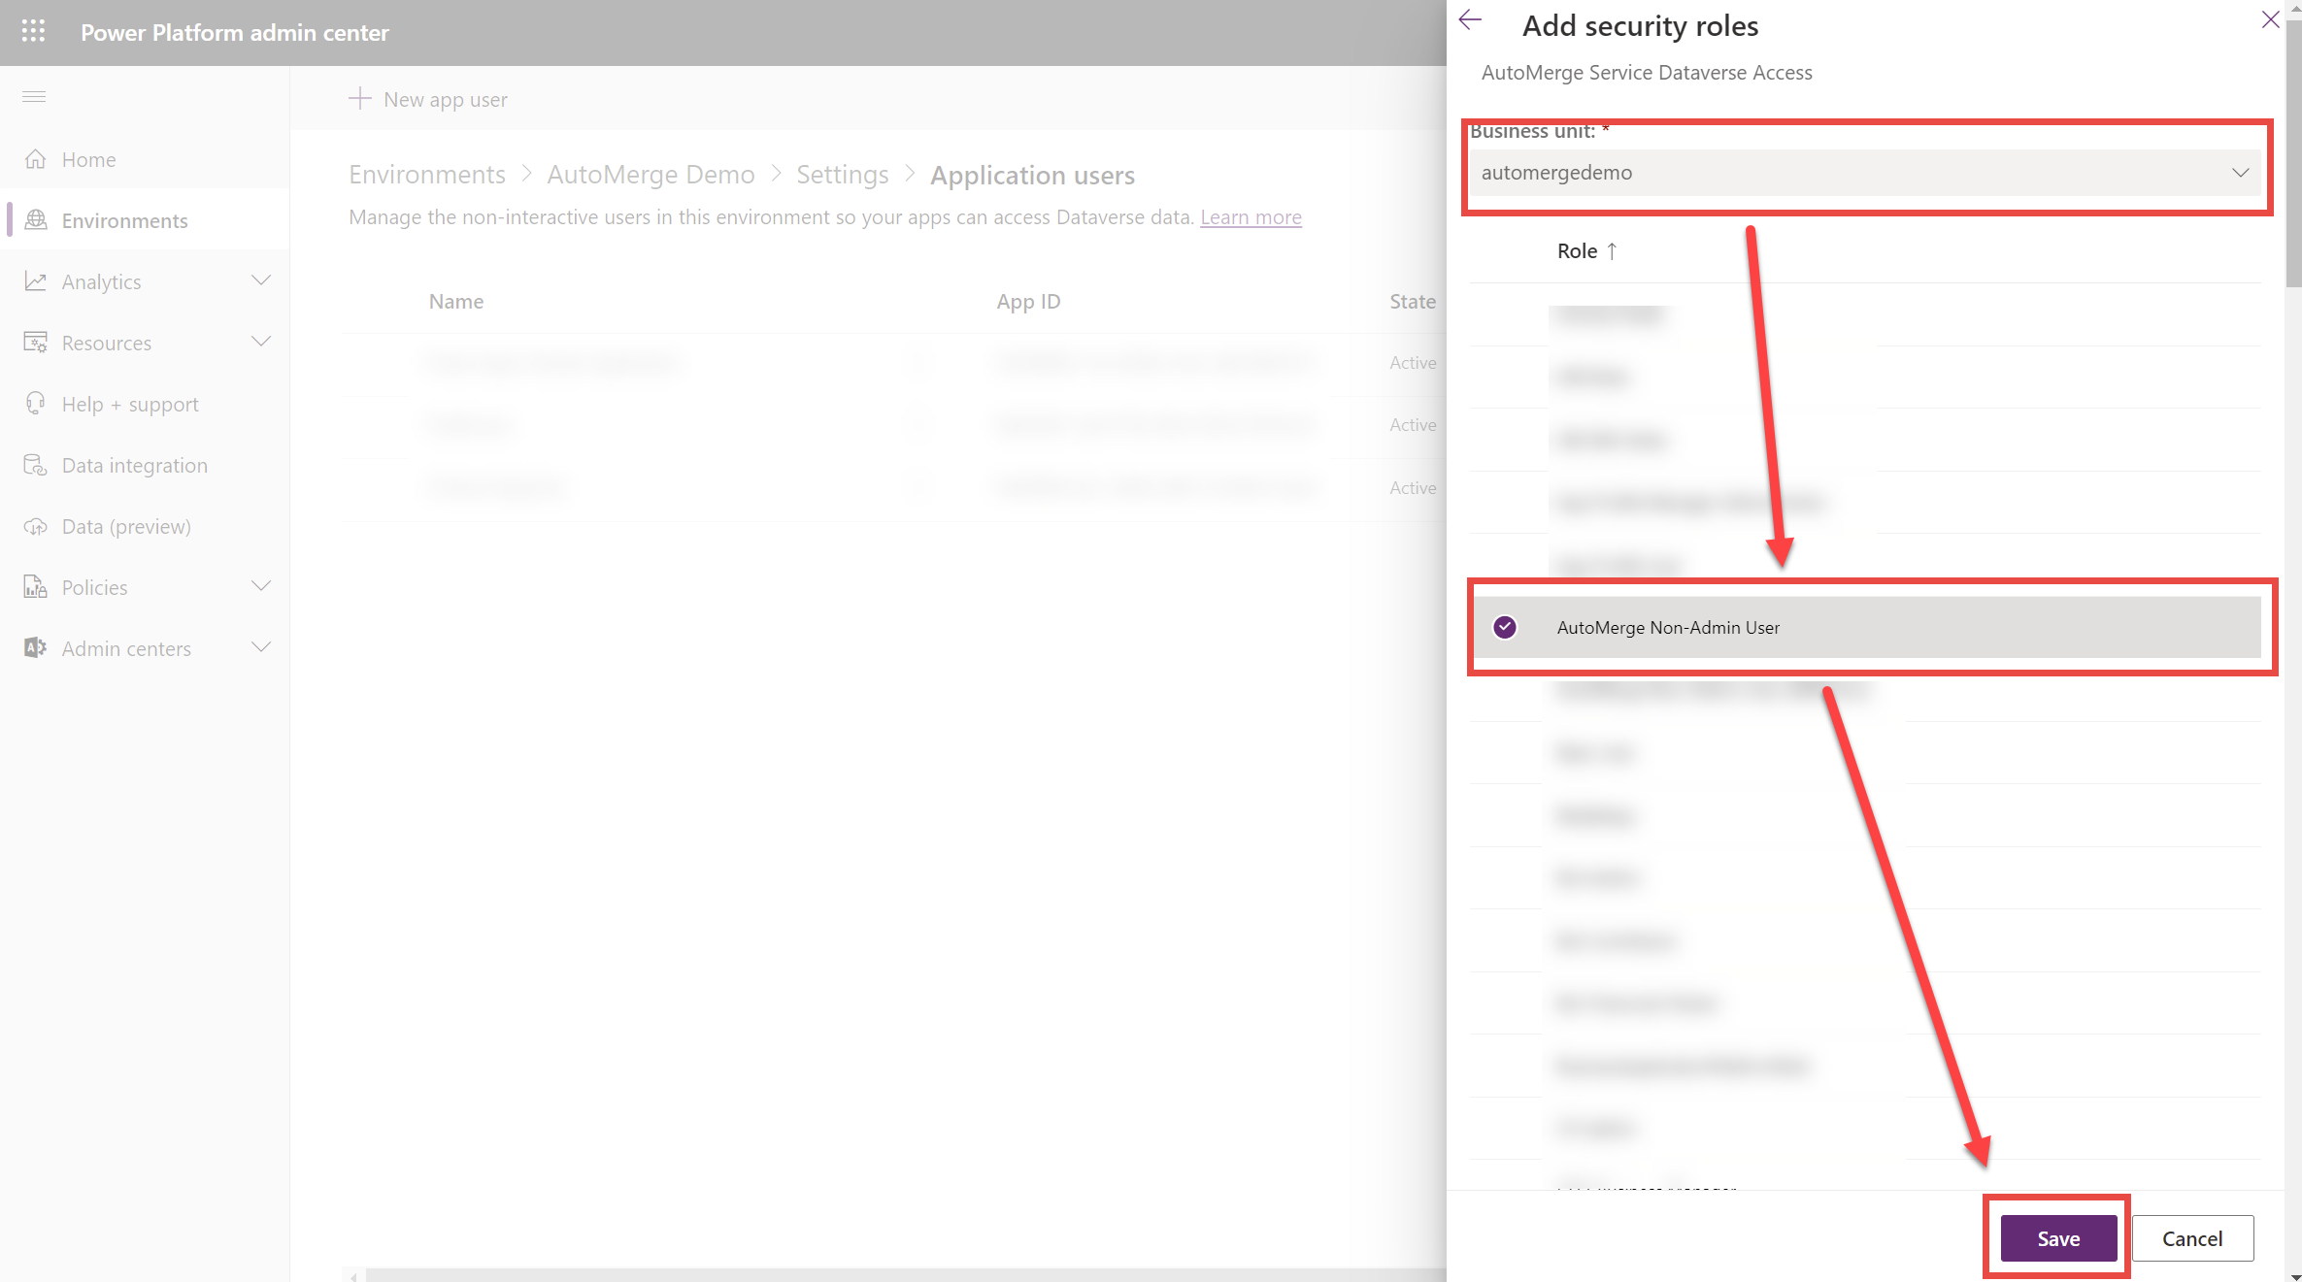Expand the Admin centers chevron
This screenshot has width=2302, height=1282.
[x=261, y=647]
